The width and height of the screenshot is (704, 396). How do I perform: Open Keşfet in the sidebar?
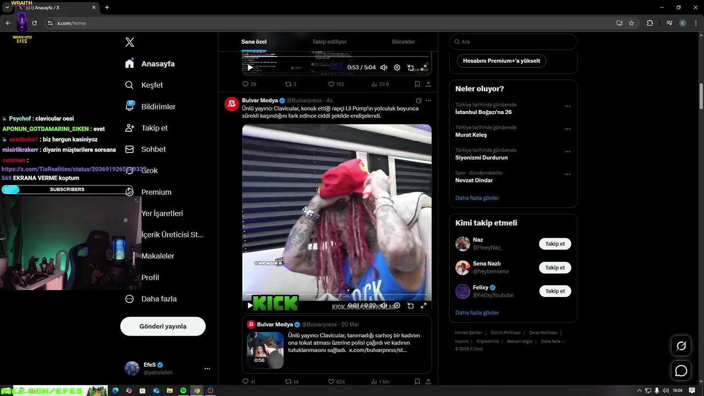point(144,85)
